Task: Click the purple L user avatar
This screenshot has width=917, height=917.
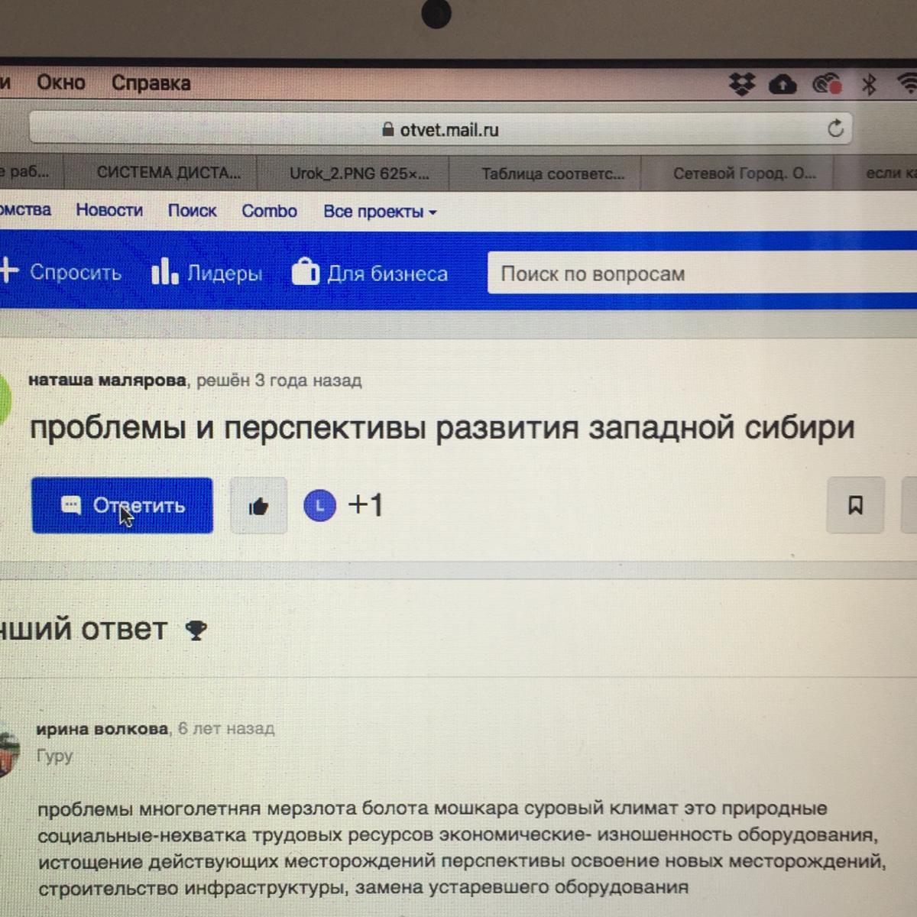Action: tap(319, 505)
